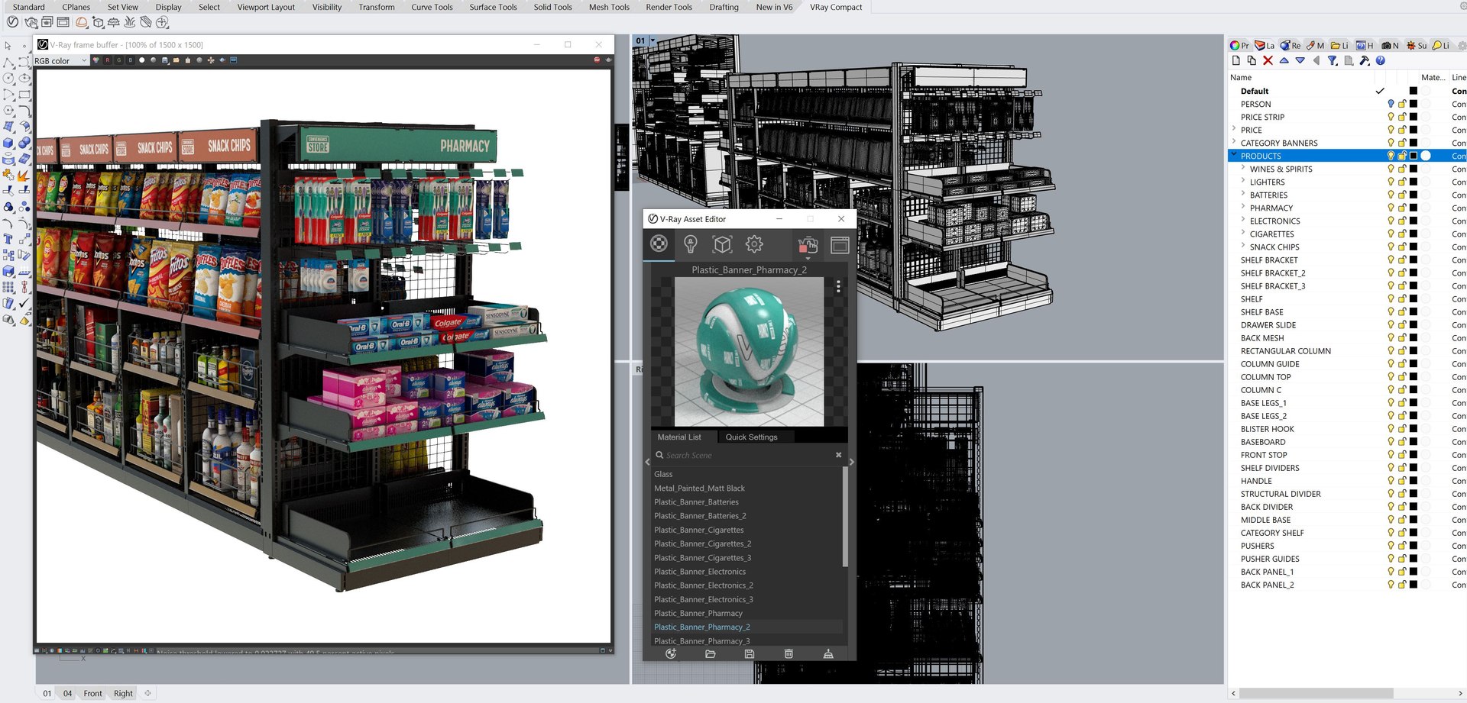Expand the SNACK CHIPS sublayer
Viewport: 1467px width, 703px height.
pos(1243,246)
